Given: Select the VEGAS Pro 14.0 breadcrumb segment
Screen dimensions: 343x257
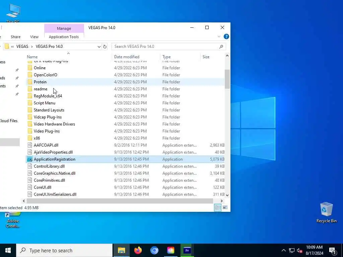Looking at the screenshot, I should pos(49,47).
